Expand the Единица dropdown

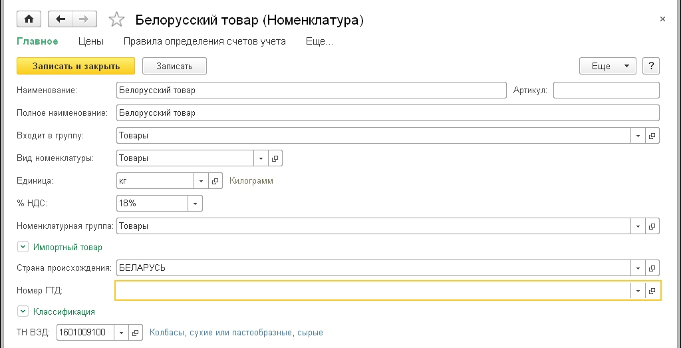click(201, 181)
